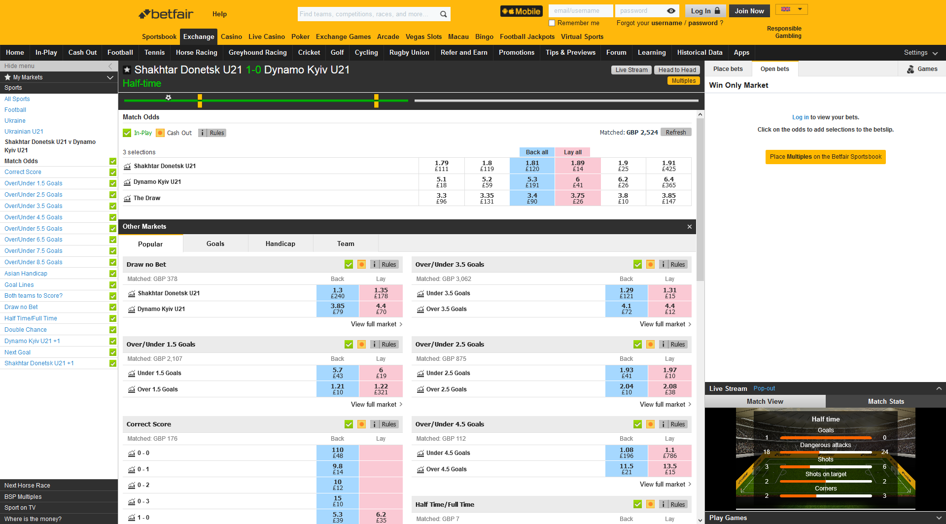Click the goal ball marker on match timeline
The image size is (946, 524).
click(x=168, y=98)
